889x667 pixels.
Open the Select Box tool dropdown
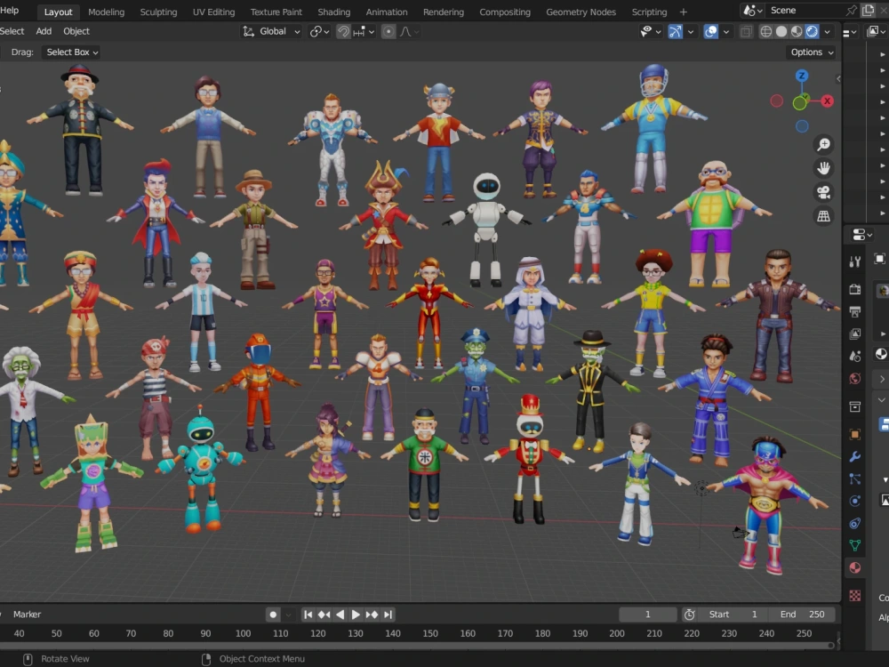[x=70, y=52]
